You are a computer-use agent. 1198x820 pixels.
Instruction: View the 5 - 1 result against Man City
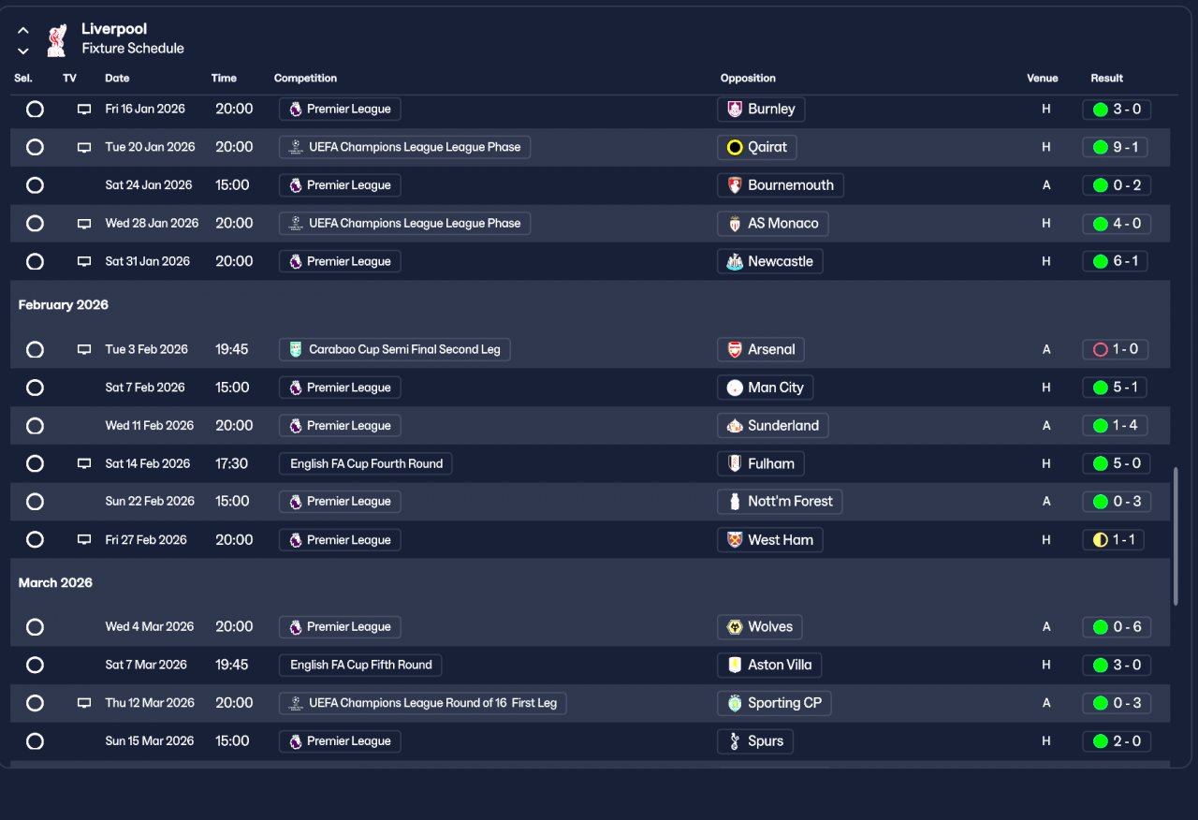coord(1116,388)
